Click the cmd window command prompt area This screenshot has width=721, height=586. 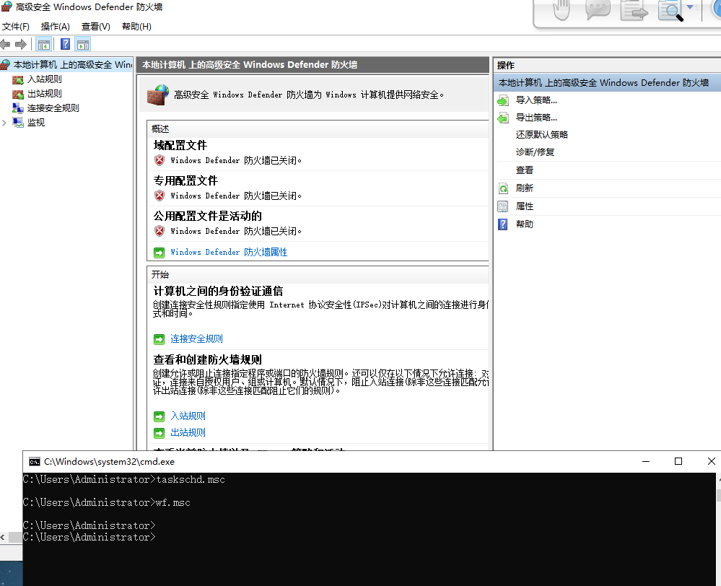tap(370, 529)
